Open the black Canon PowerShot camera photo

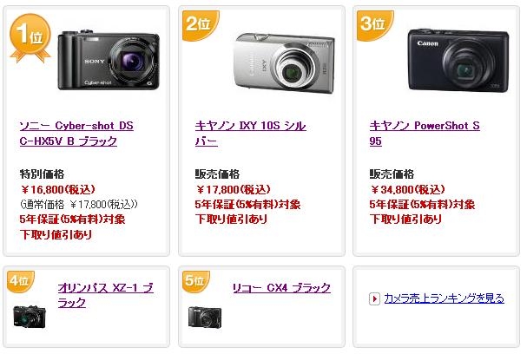tap(458, 61)
